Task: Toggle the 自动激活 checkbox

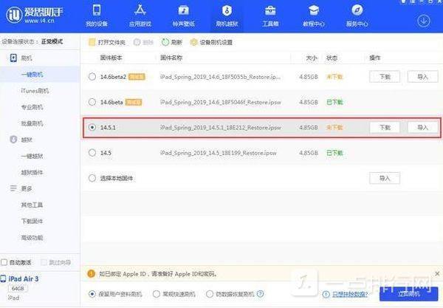Action: (x=4, y=262)
